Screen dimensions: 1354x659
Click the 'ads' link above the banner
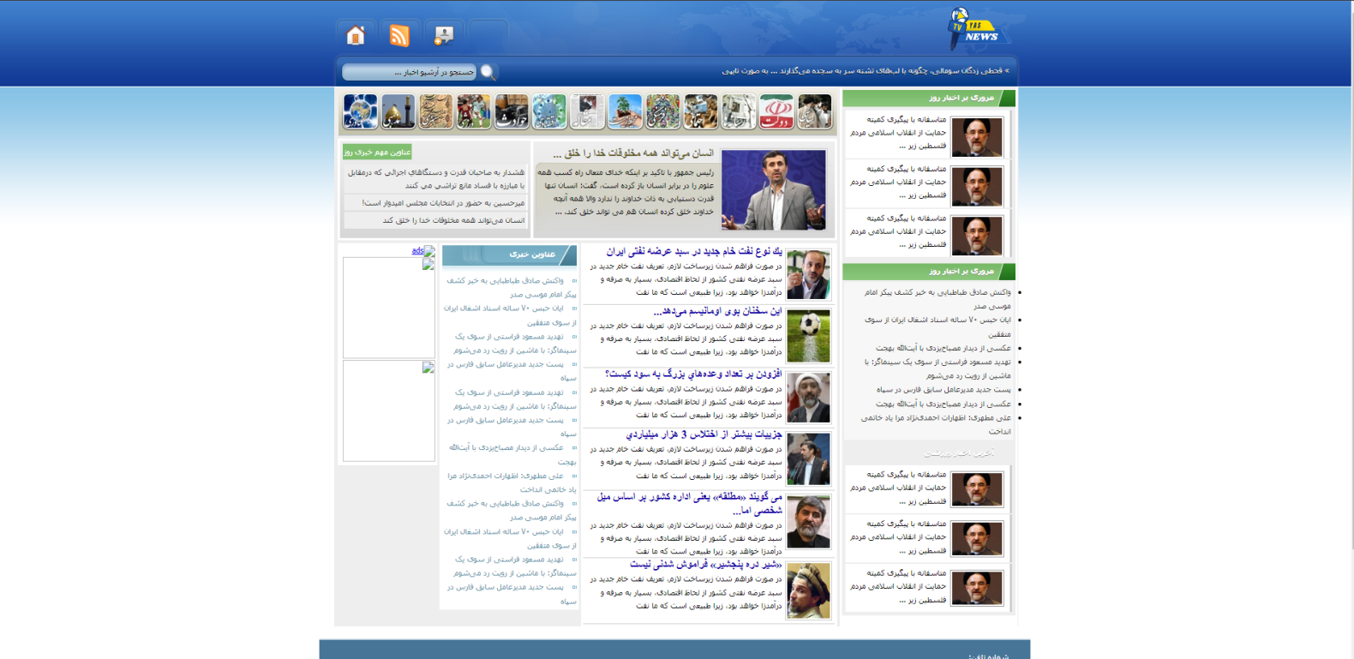tap(417, 250)
